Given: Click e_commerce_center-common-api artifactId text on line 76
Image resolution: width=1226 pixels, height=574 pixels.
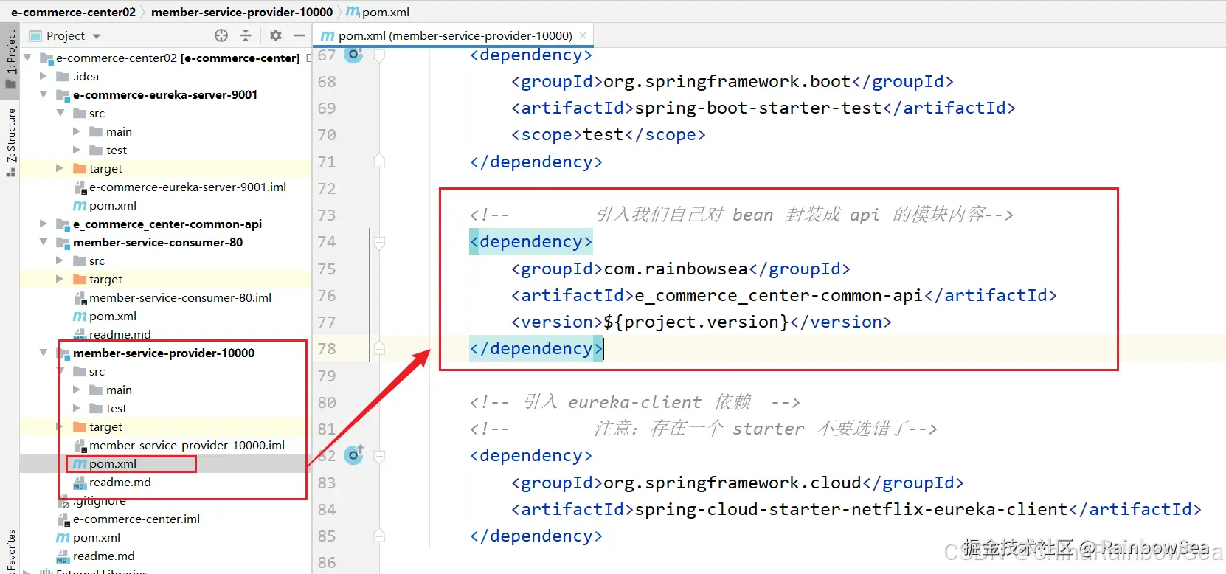Looking at the screenshot, I should [779, 295].
